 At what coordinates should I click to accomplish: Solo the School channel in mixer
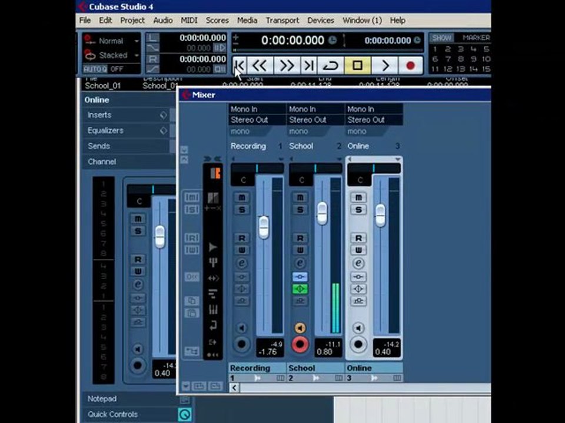pyautogui.click(x=300, y=210)
